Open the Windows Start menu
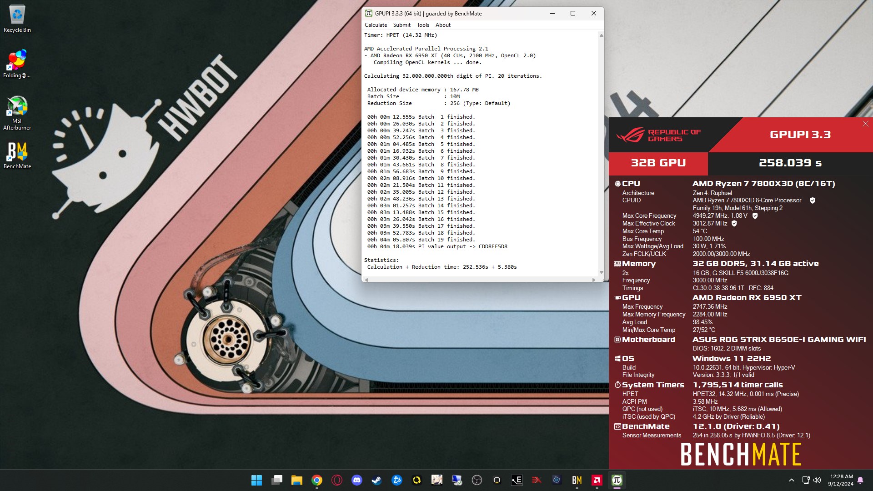Image resolution: width=873 pixels, height=491 pixels. tap(256, 480)
